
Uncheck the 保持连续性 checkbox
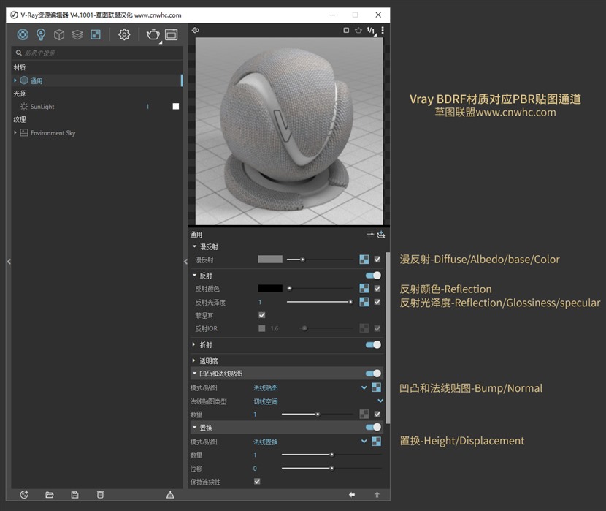258,482
